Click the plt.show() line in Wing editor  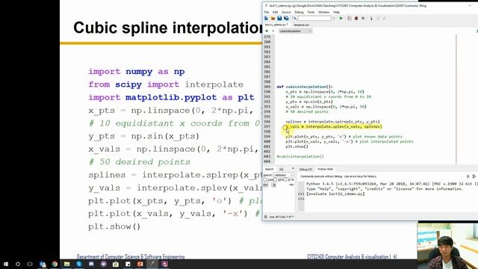(297, 146)
